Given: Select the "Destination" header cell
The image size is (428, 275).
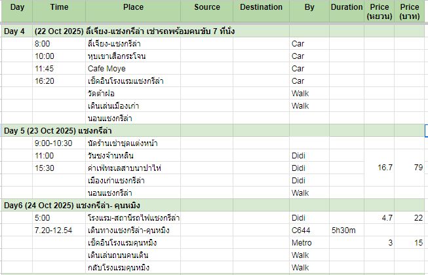Looking at the screenshot, I should tap(261, 7).
